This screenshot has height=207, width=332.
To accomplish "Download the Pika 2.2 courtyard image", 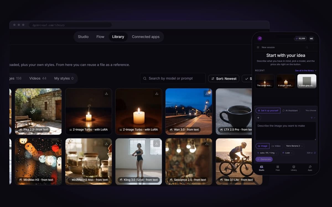I will (x=56, y=94).
